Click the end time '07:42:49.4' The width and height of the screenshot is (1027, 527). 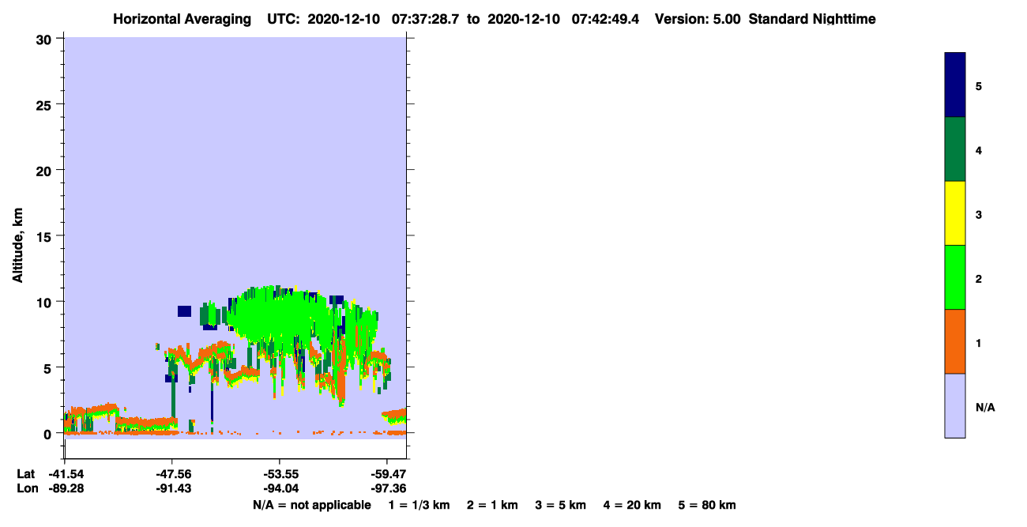(x=608, y=19)
